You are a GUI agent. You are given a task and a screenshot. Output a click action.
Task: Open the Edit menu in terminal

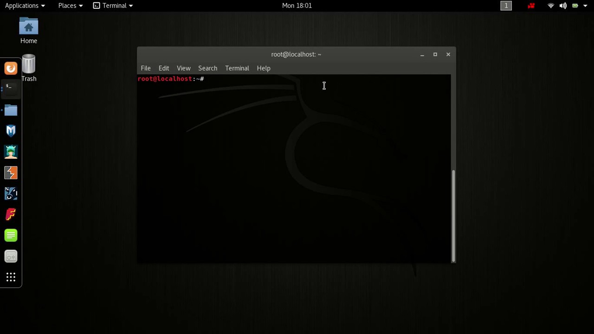point(164,68)
